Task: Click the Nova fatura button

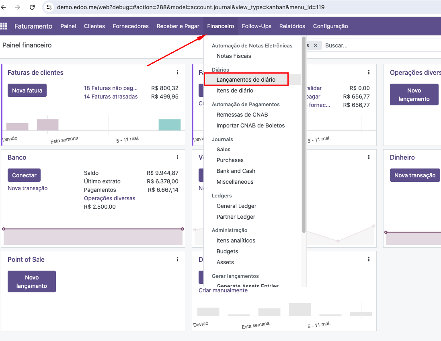Action: 27,90
